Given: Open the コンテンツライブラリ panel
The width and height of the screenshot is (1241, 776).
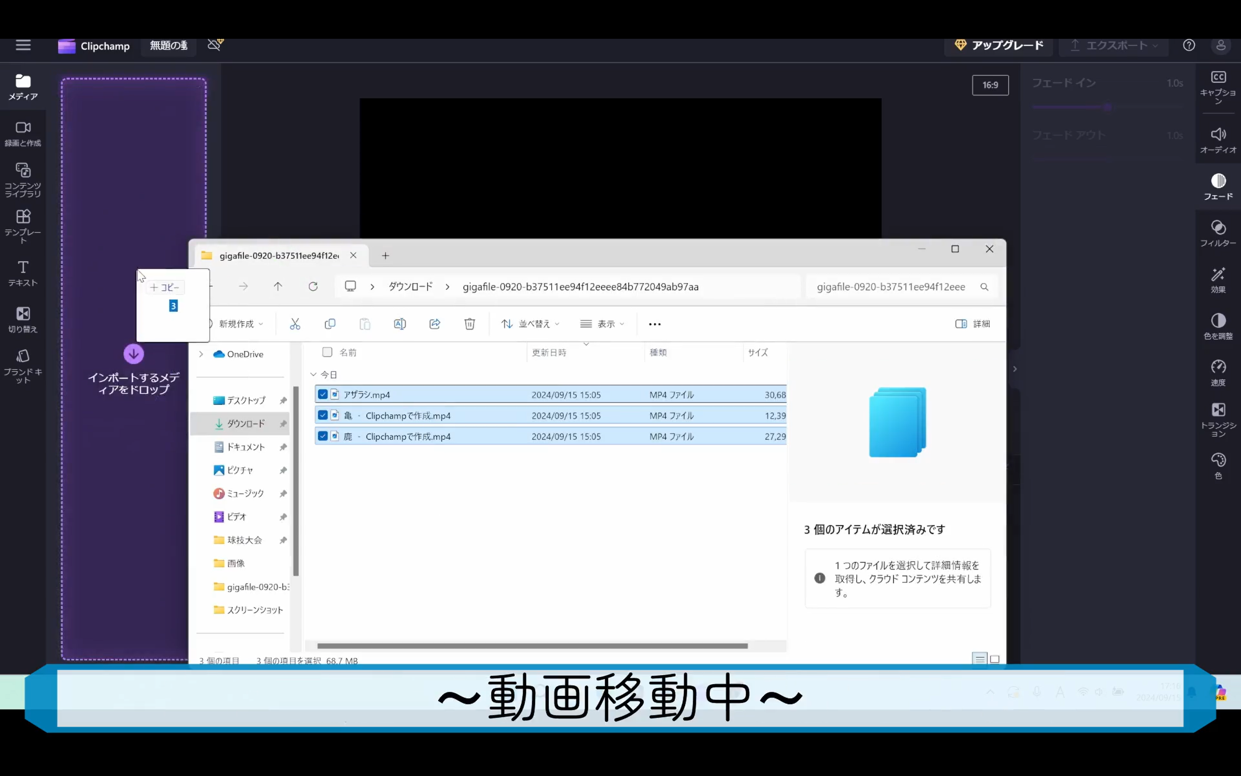Looking at the screenshot, I should click(23, 180).
